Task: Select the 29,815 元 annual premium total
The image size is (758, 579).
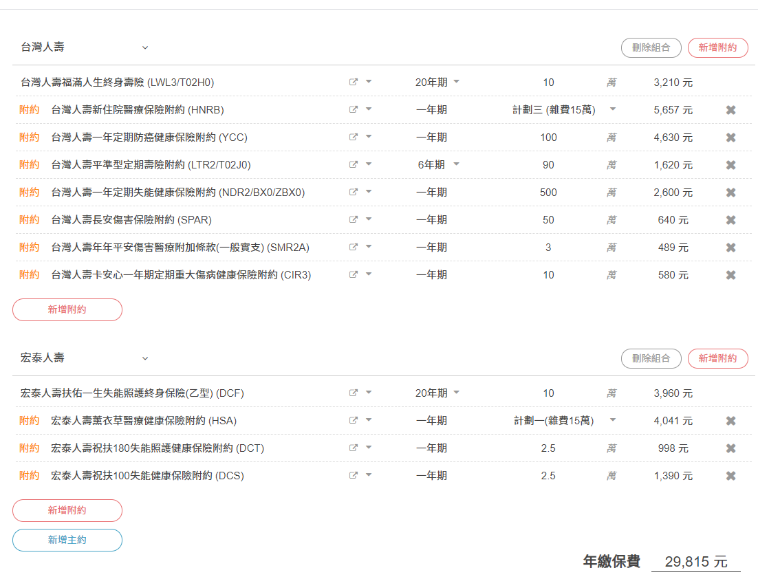Action: tap(695, 562)
